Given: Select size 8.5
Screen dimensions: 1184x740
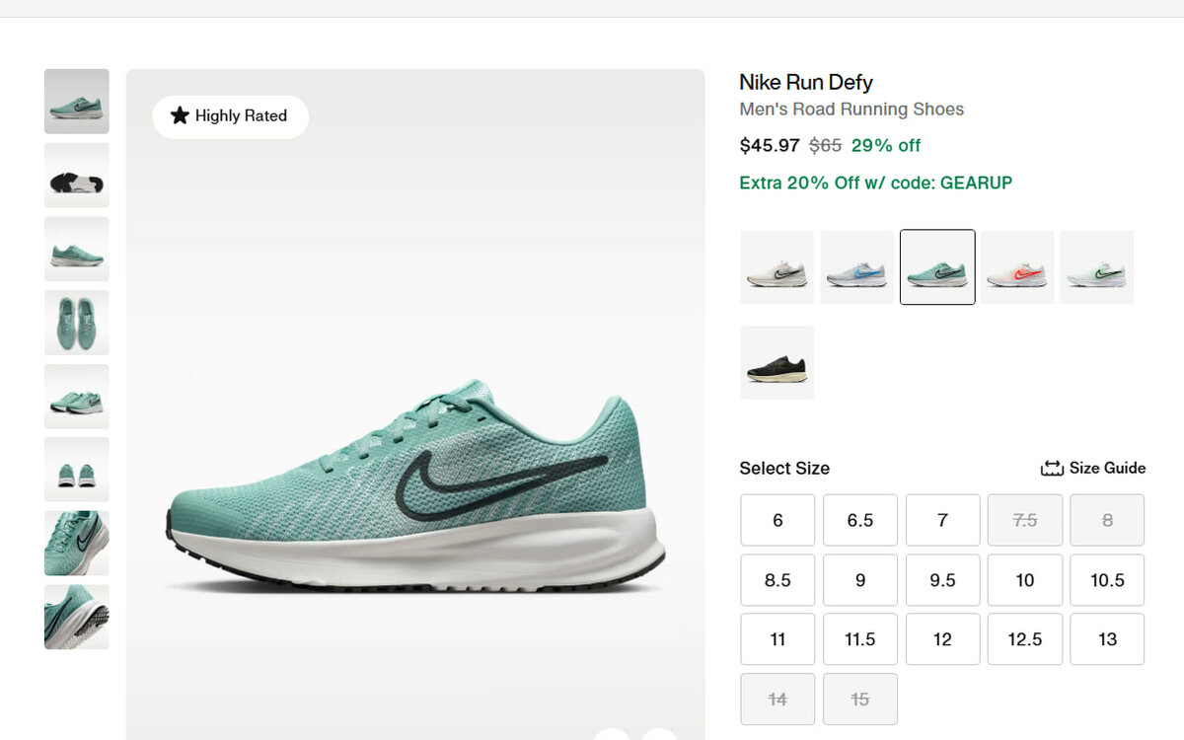Looking at the screenshot, I should [777, 580].
